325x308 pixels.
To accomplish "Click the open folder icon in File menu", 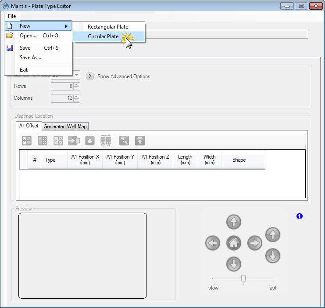I will point(10,35).
